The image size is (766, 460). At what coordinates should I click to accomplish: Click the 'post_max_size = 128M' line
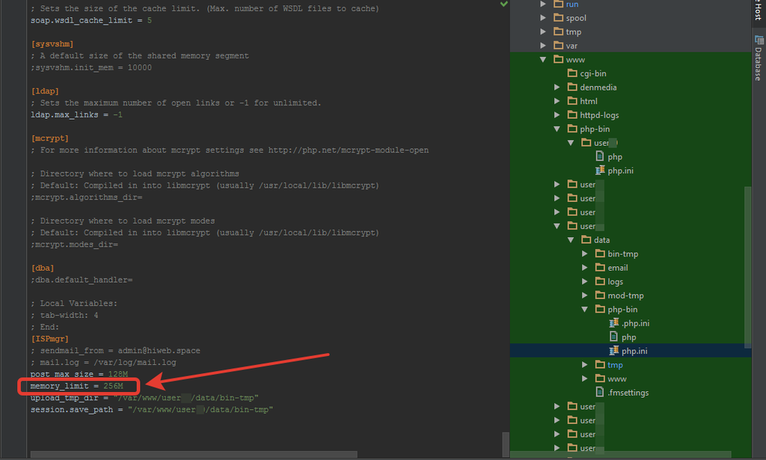click(x=79, y=374)
